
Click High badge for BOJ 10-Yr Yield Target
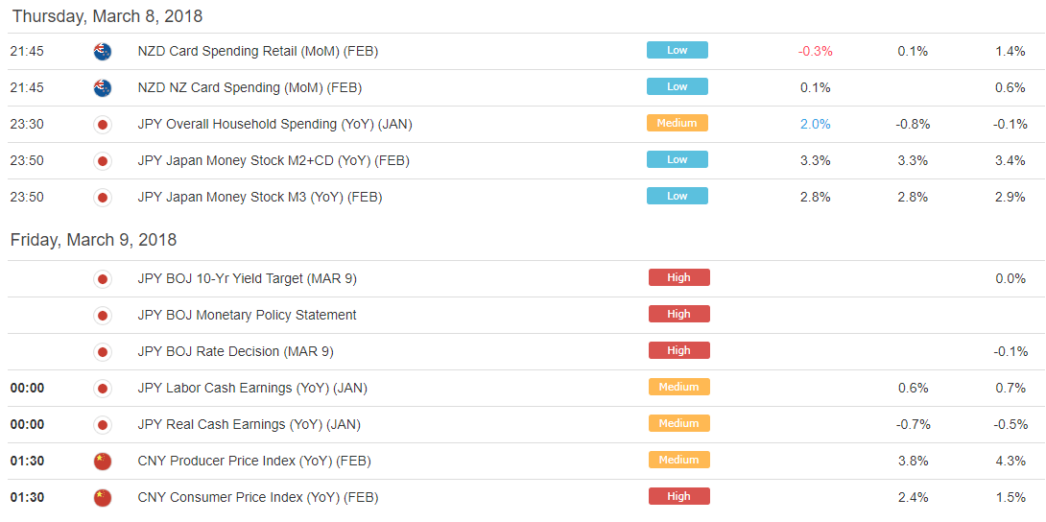pyautogui.click(x=679, y=277)
